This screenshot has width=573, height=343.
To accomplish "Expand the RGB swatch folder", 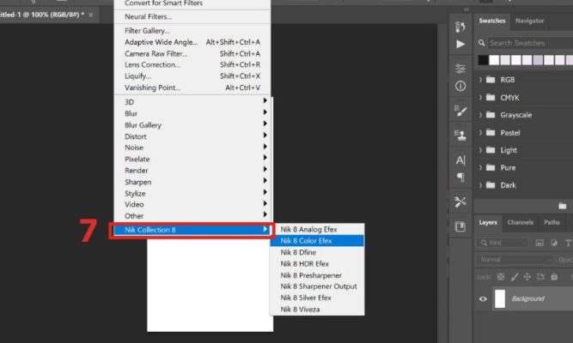I will pos(481,80).
